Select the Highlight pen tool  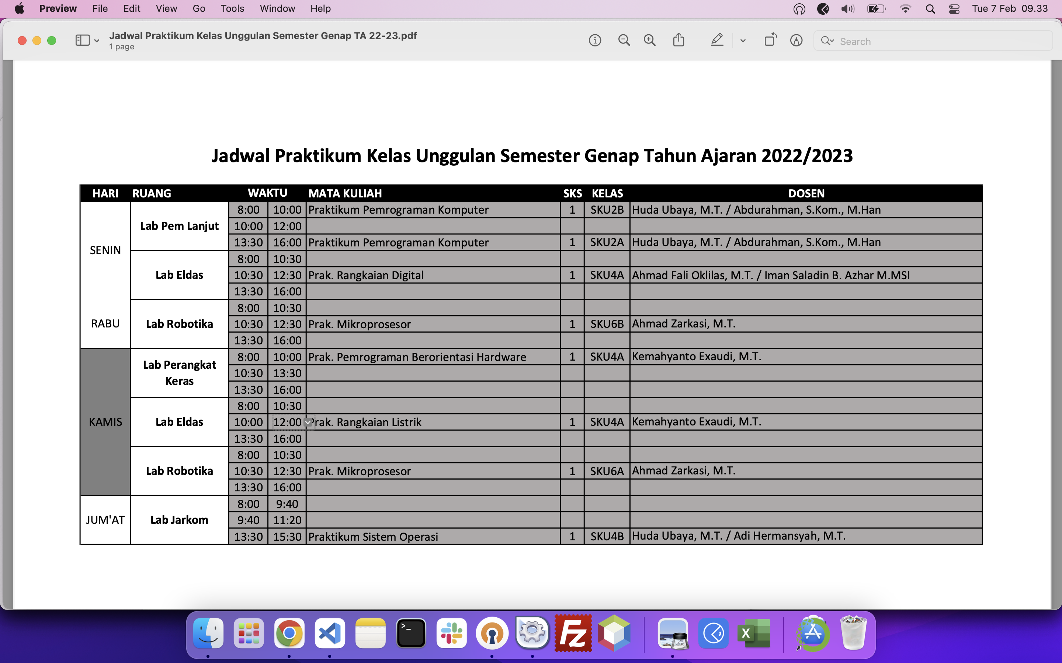click(716, 40)
